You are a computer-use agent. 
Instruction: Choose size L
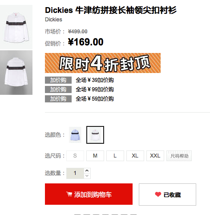(x=115, y=156)
